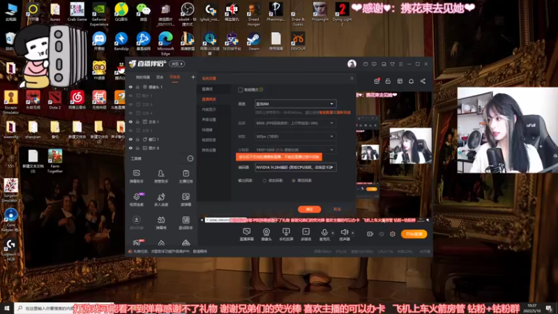This screenshot has height=314, width=558.
Task: Select the 内容显示 settings category
Action: (x=209, y=110)
